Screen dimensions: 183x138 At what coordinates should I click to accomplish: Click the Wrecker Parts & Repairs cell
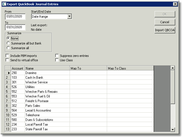(47, 91)
